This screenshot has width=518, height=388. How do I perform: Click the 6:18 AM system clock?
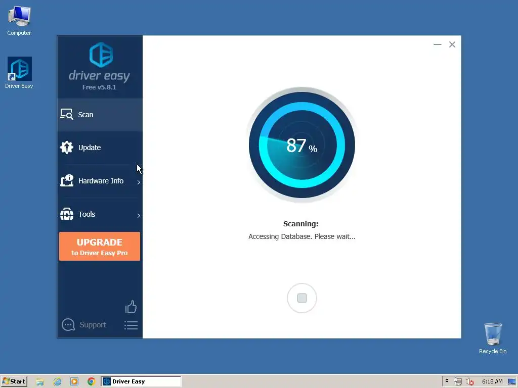pos(492,381)
